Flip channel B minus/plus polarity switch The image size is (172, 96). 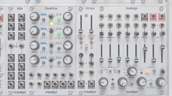[91, 42]
